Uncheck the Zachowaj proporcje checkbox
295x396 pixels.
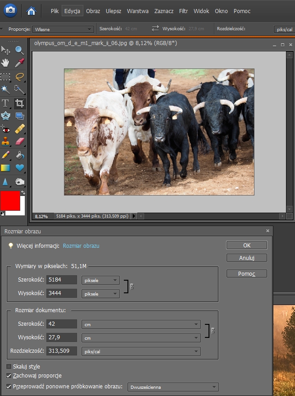point(9,375)
